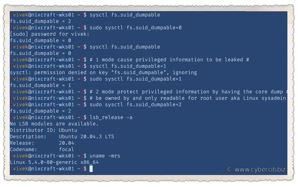Click the 'focal' codename value
This screenshot has width=298, height=187.
tap(66, 149)
